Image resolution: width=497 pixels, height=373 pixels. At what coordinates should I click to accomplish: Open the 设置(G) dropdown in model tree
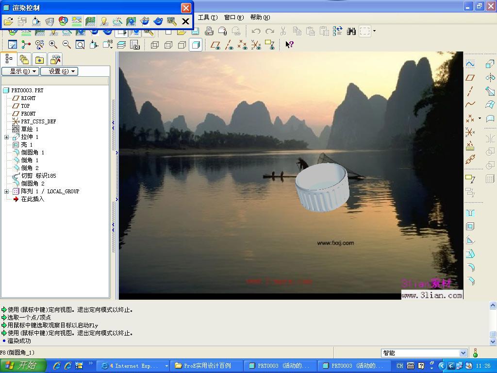59,71
